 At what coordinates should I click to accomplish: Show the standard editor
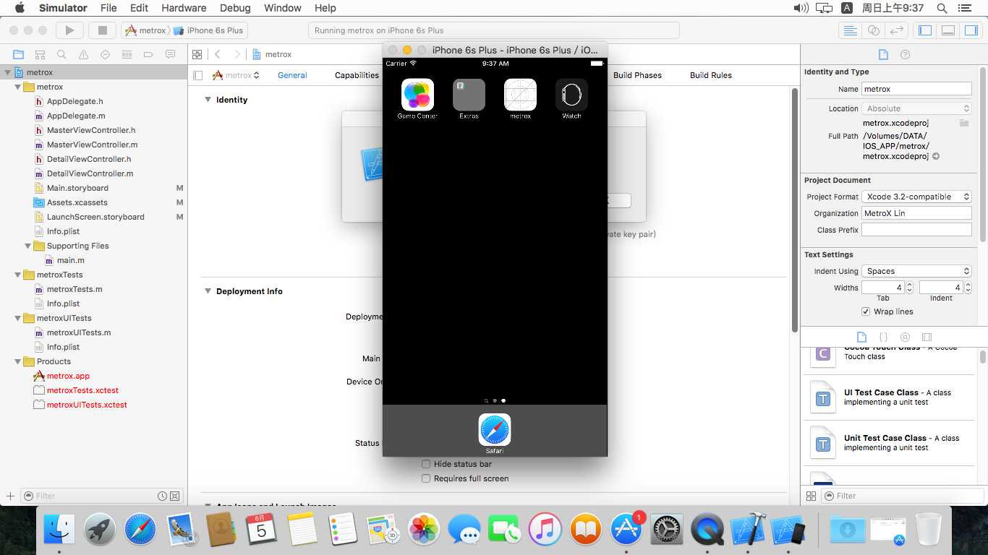pos(851,30)
